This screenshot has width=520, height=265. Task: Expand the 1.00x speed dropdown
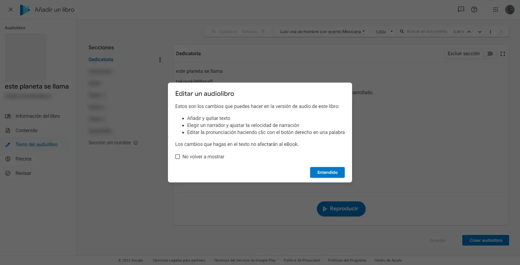tap(384, 32)
